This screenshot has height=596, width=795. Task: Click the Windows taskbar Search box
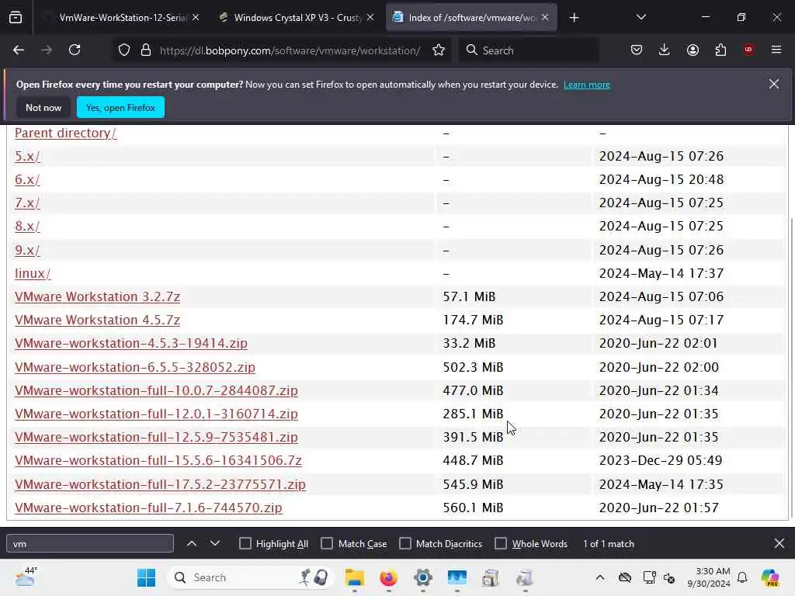251,577
